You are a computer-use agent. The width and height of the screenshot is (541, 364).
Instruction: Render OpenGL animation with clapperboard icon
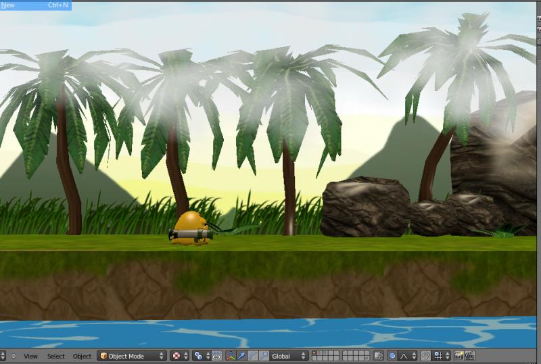470,356
